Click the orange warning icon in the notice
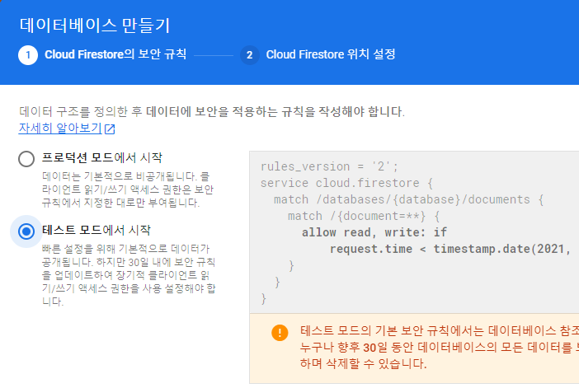Screen dimensions: 579x388 [x=280, y=332]
